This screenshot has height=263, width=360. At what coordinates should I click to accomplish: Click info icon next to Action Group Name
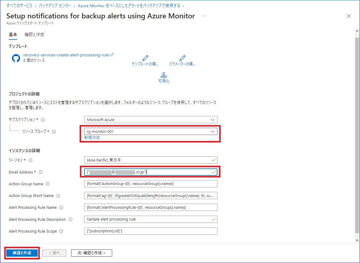tap(48, 184)
